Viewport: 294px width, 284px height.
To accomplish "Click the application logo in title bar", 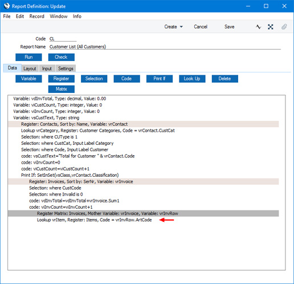I will 7,6.
